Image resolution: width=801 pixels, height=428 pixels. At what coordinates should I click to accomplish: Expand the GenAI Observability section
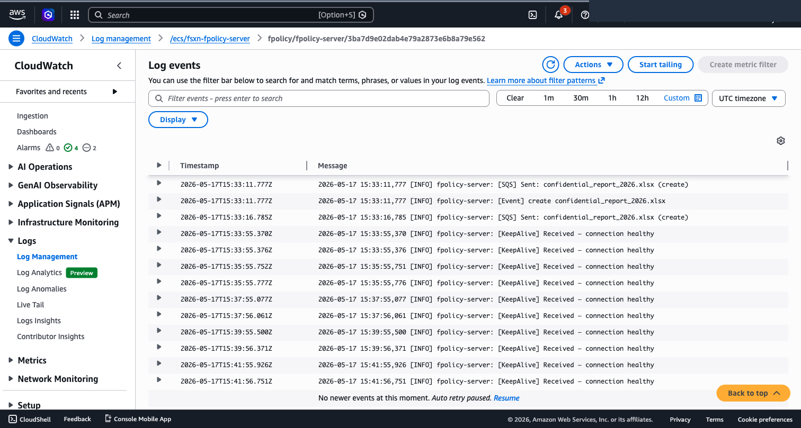point(12,185)
